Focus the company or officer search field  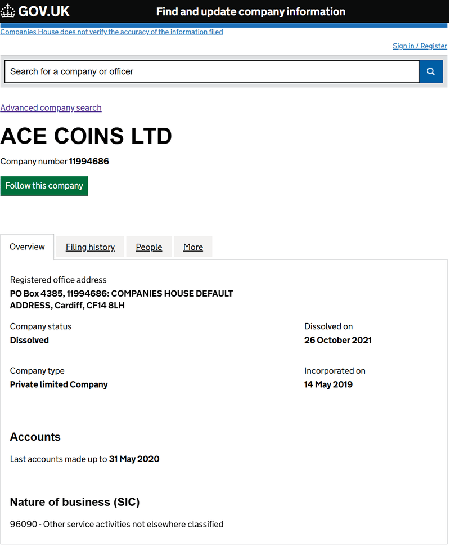point(212,71)
